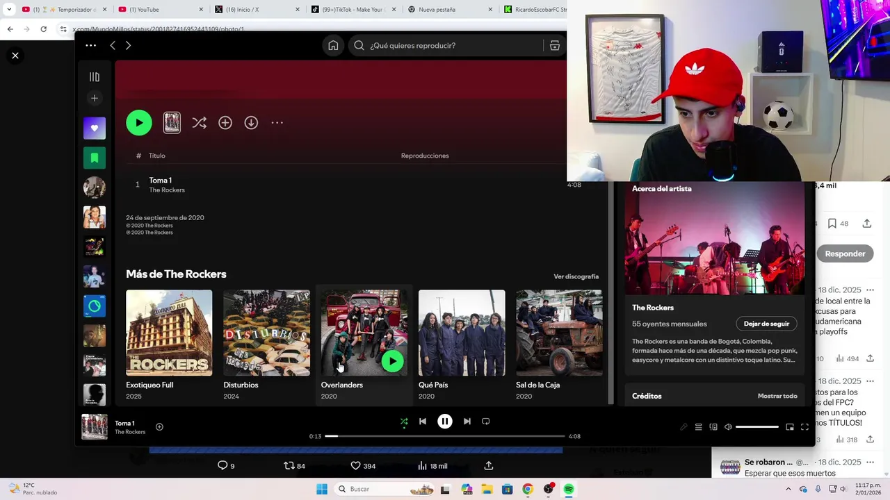Go forward with Spotify's right arrow
The width and height of the screenshot is (890, 500).
click(128, 45)
